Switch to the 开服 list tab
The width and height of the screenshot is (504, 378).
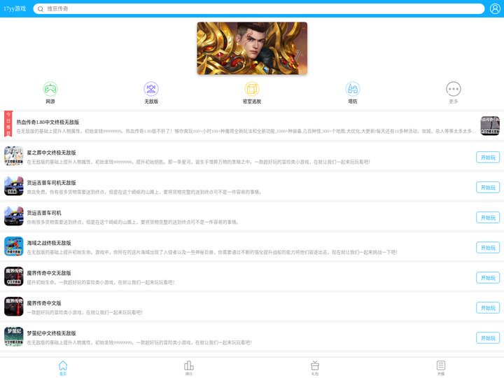441,368
